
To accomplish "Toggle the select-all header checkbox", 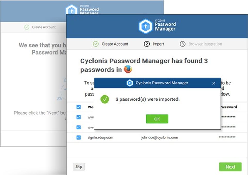I will coord(79,107).
